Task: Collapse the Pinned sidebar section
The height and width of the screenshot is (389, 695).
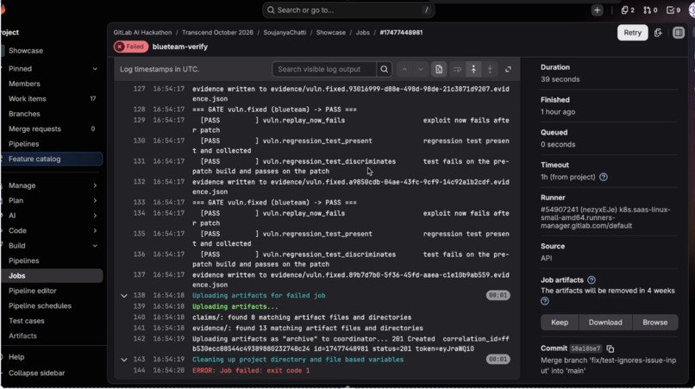Action: point(95,69)
